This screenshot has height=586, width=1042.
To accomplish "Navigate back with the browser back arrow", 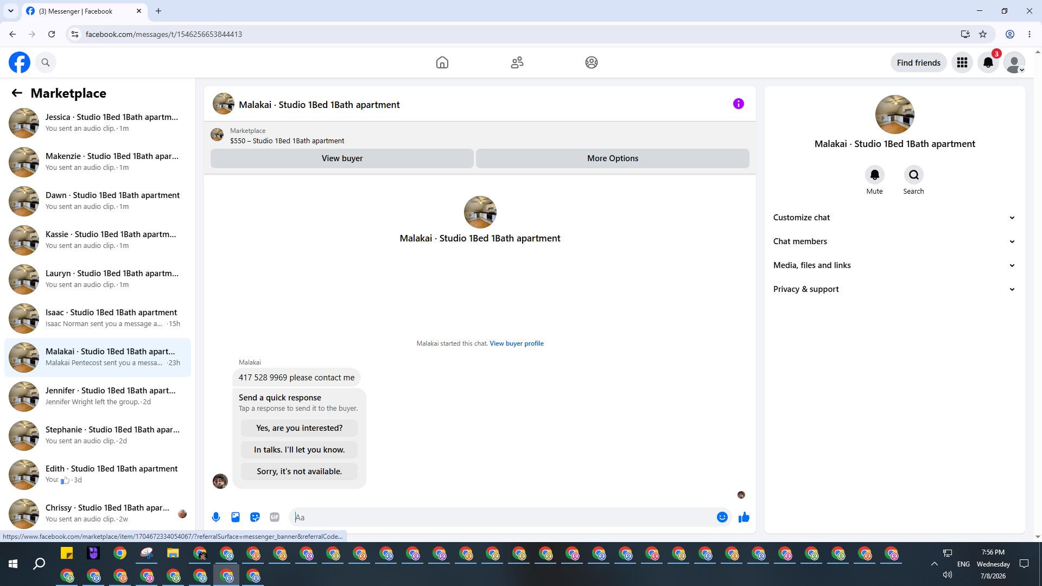I will coord(12,34).
